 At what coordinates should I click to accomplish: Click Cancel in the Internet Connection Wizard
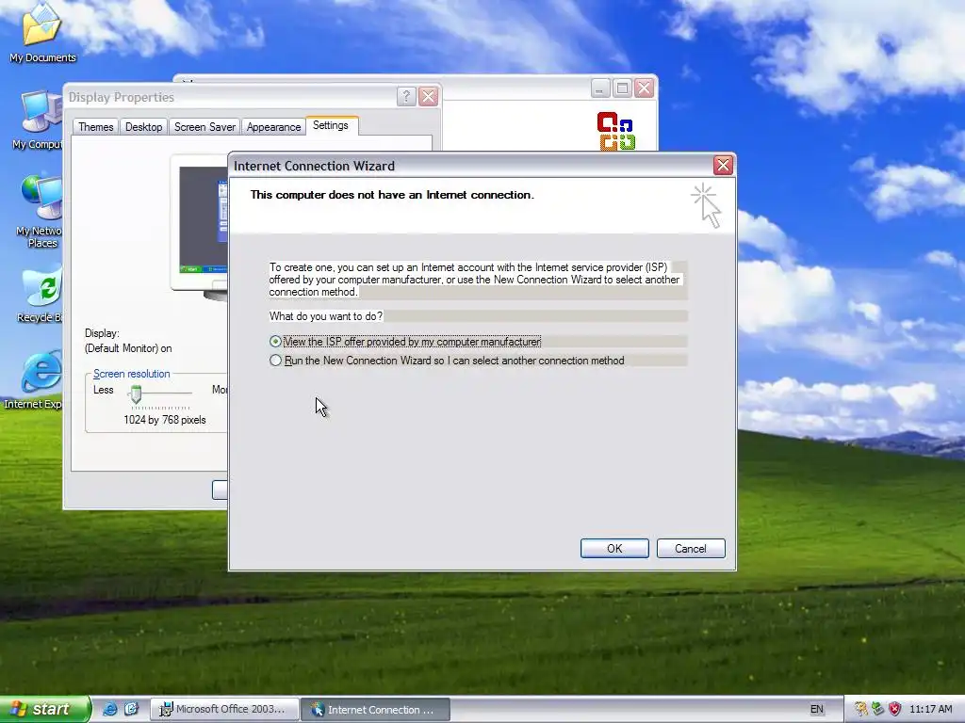tap(691, 549)
